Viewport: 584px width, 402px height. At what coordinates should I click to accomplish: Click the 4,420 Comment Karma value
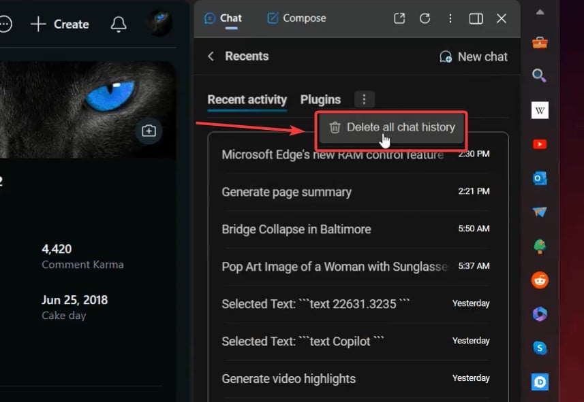click(57, 249)
